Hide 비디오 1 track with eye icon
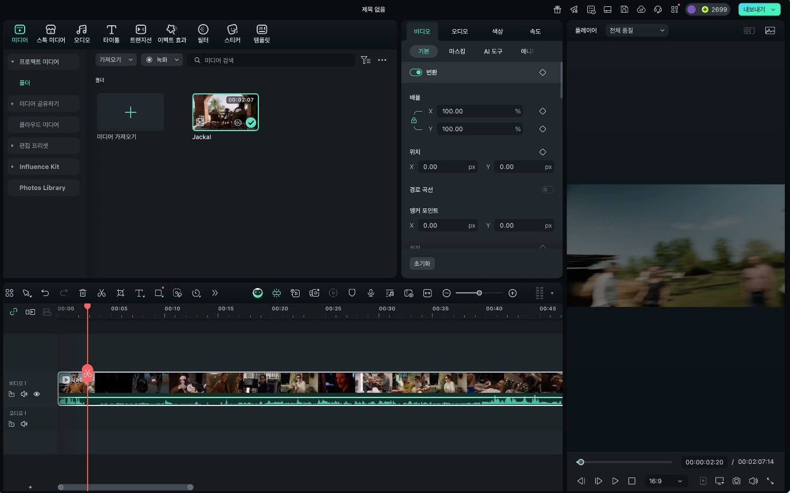Image resolution: width=790 pixels, height=493 pixels. 37,394
